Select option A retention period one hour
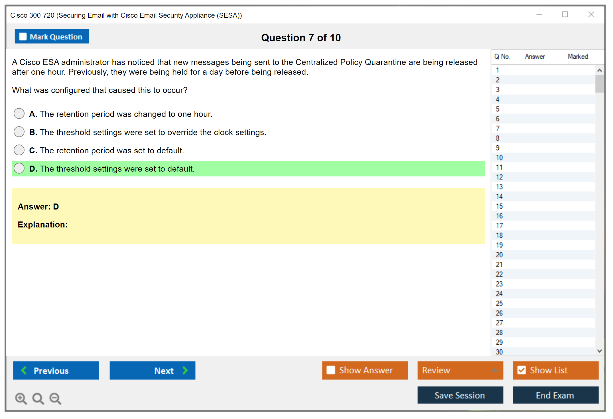The image size is (613, 419). (19, 113)
